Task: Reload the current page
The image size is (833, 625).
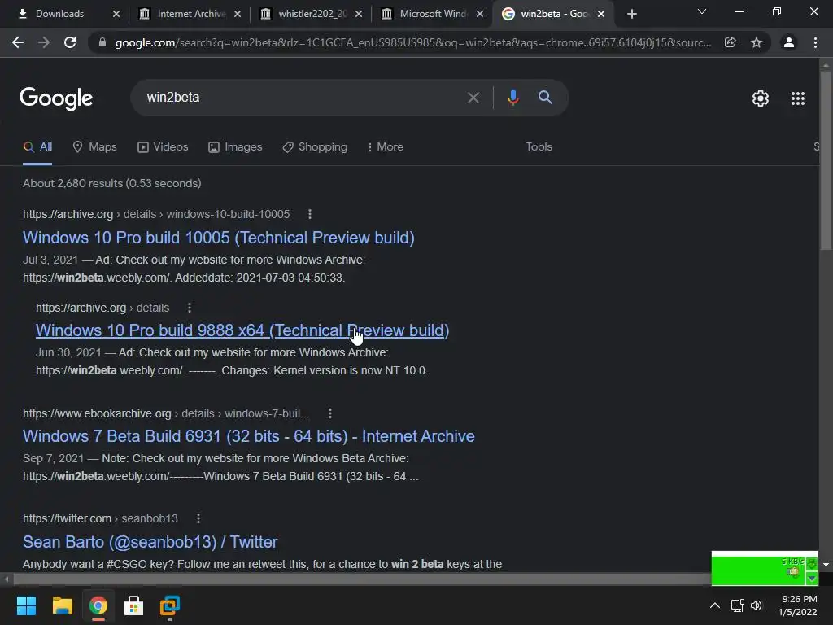Action: pos(70,42)
